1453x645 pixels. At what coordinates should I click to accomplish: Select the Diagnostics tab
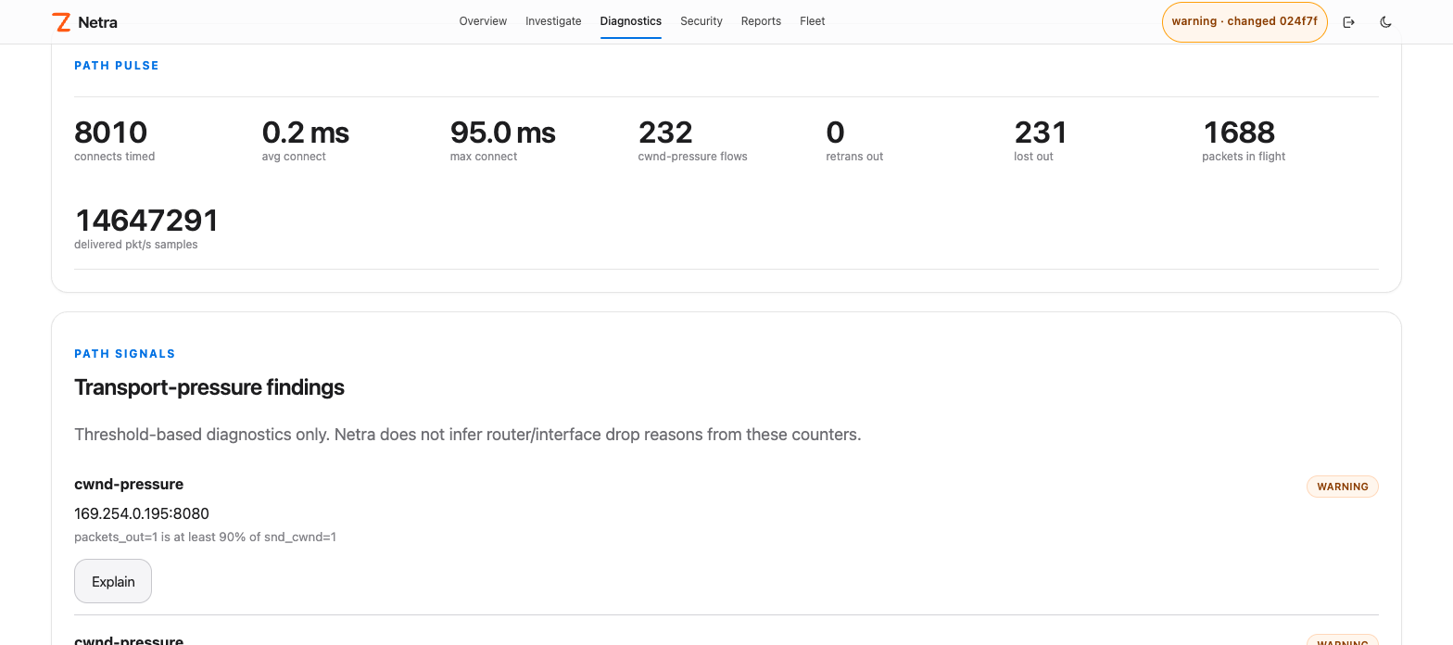tap(631, 21)
